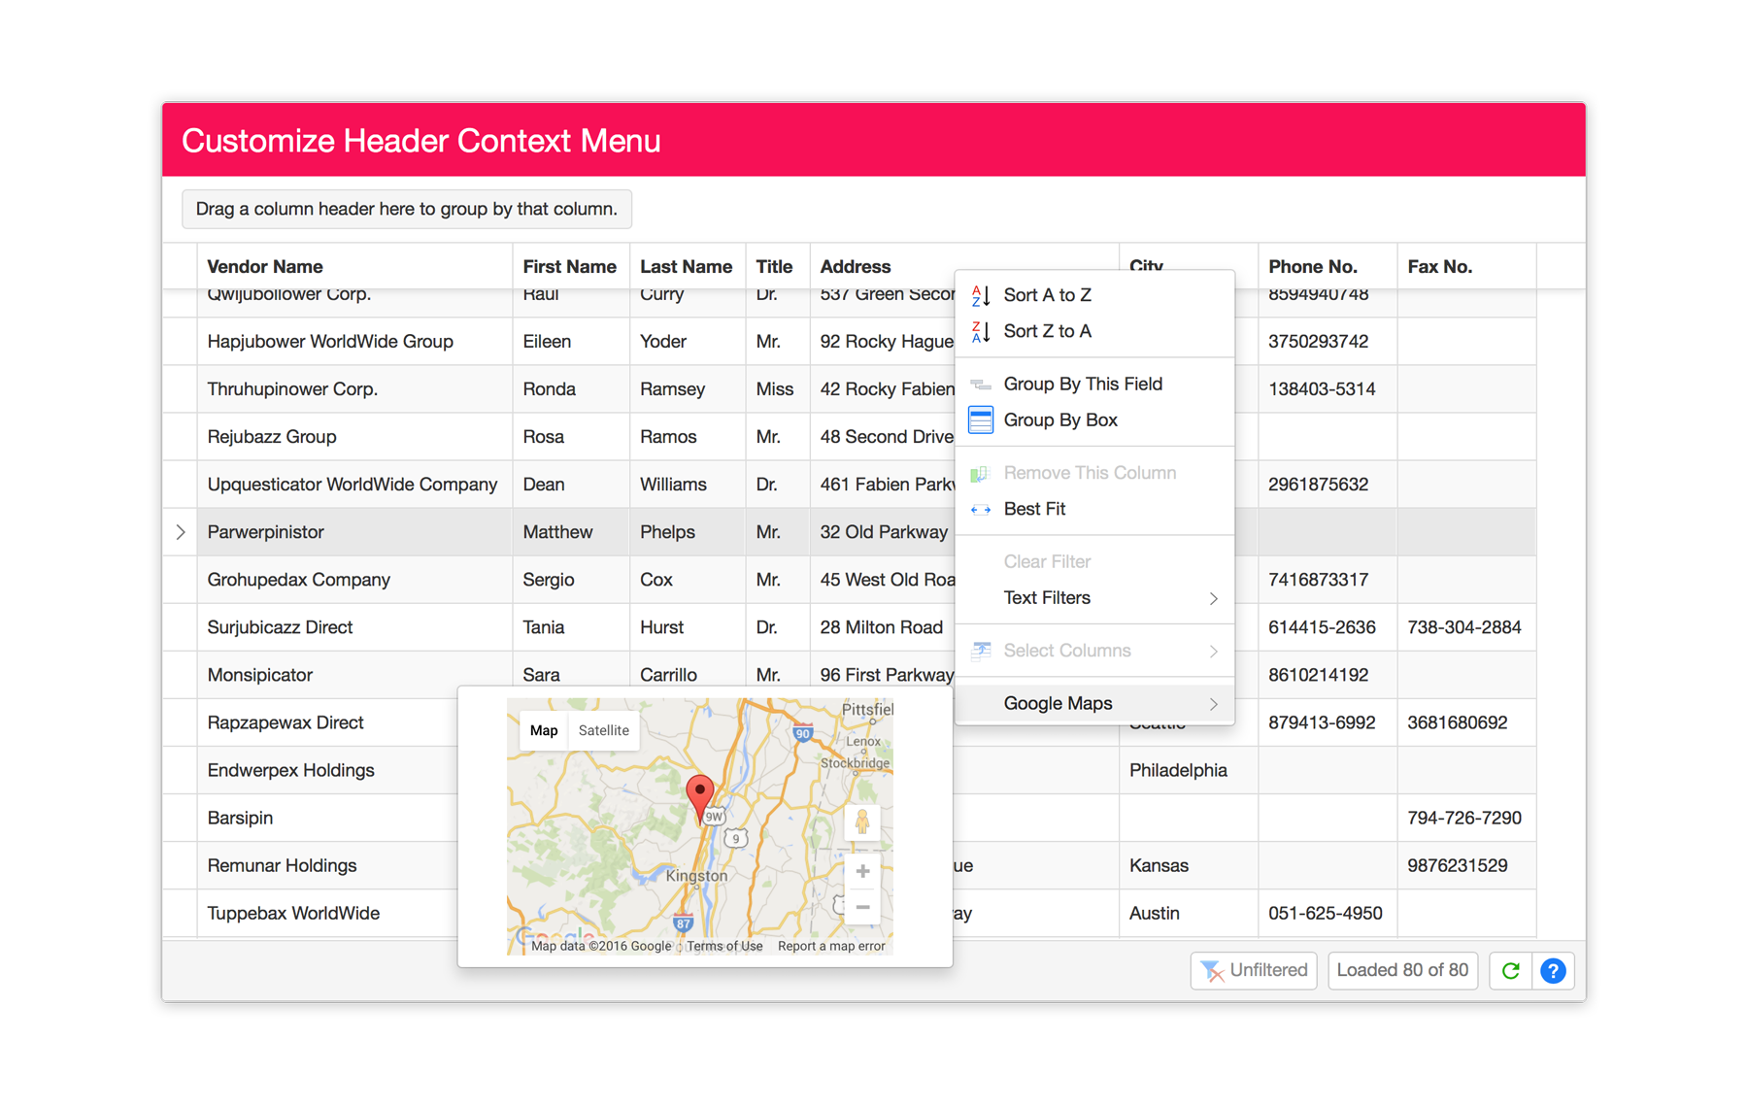
Task: Click the Sort Z to A icon
Action: click(981, 331)
